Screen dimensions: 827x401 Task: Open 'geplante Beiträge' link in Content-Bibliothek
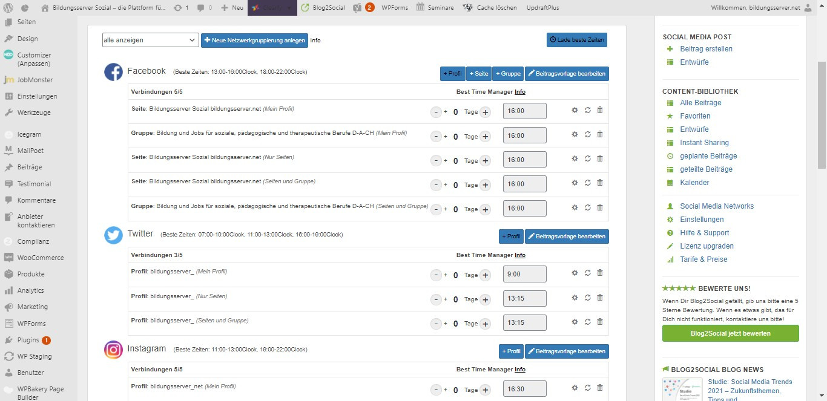(708, 156)
